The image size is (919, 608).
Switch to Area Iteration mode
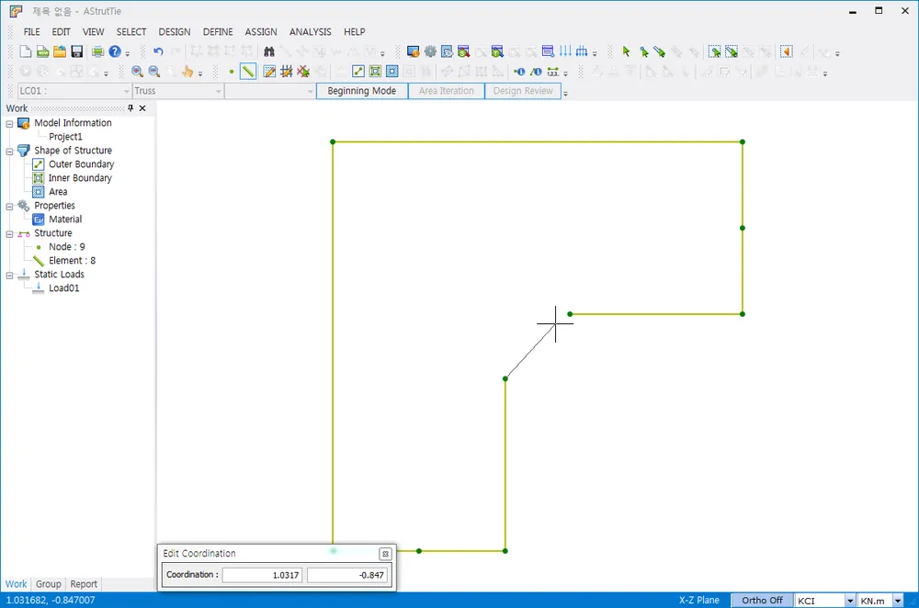(x=446, y=91)
